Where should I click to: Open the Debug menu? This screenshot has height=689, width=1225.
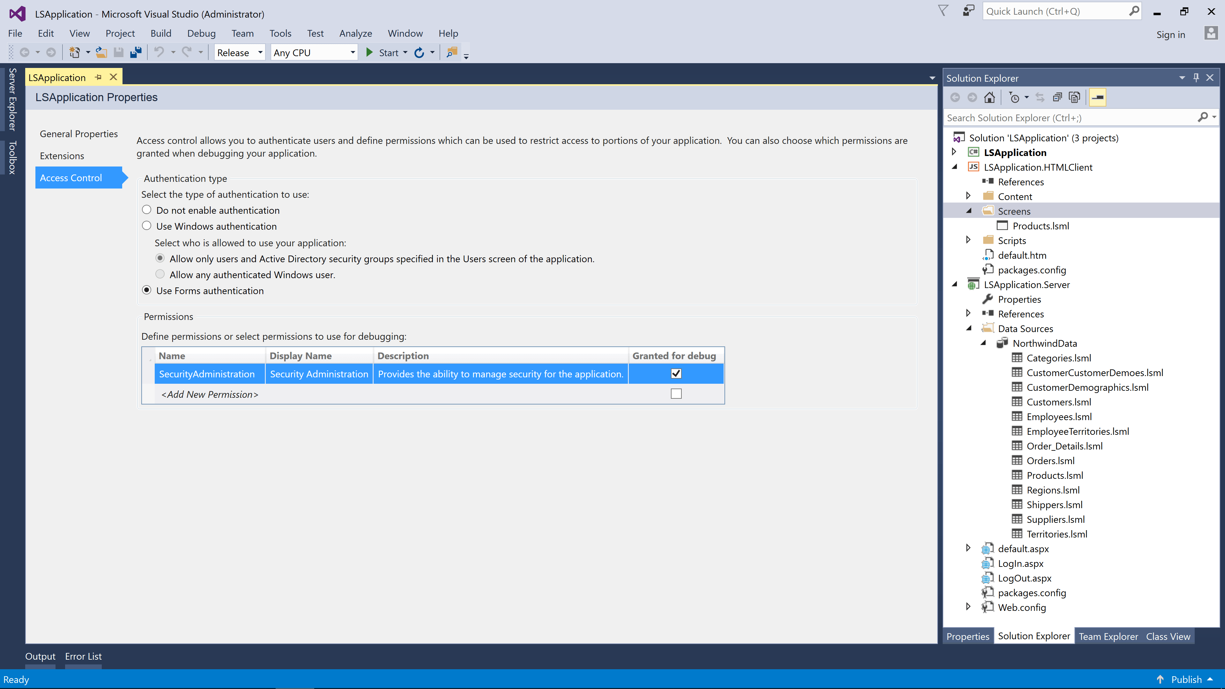[201, 33]
